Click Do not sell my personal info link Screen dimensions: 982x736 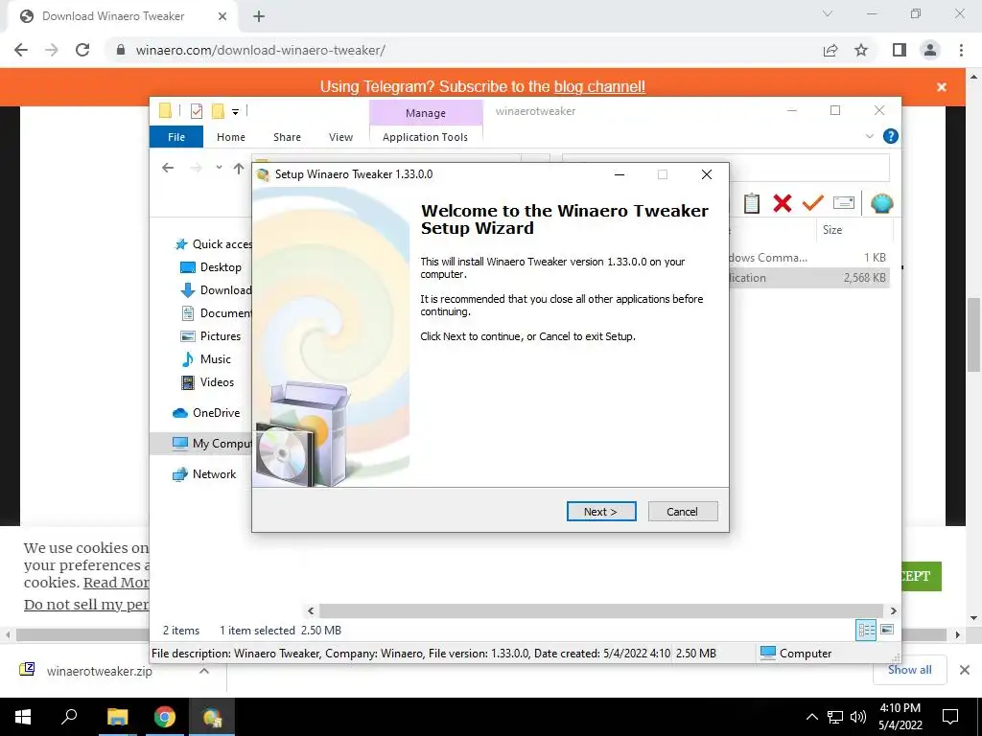pos(86,605)
